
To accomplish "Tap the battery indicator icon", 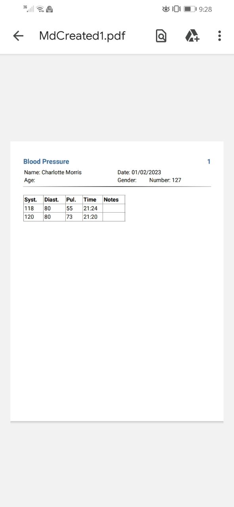I will tap(190, 9).
